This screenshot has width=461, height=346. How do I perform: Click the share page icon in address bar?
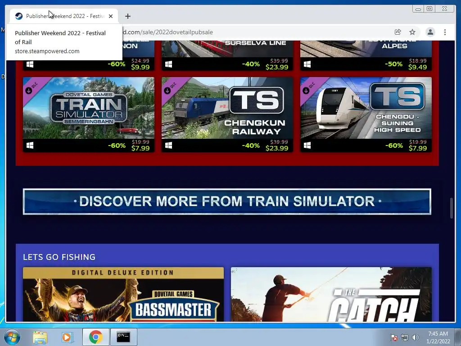pyautogui.click(x=398, y=32)
